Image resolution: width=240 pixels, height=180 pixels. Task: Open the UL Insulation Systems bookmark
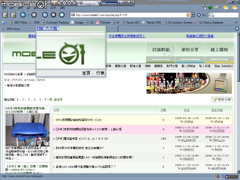[x=178, y=22]
